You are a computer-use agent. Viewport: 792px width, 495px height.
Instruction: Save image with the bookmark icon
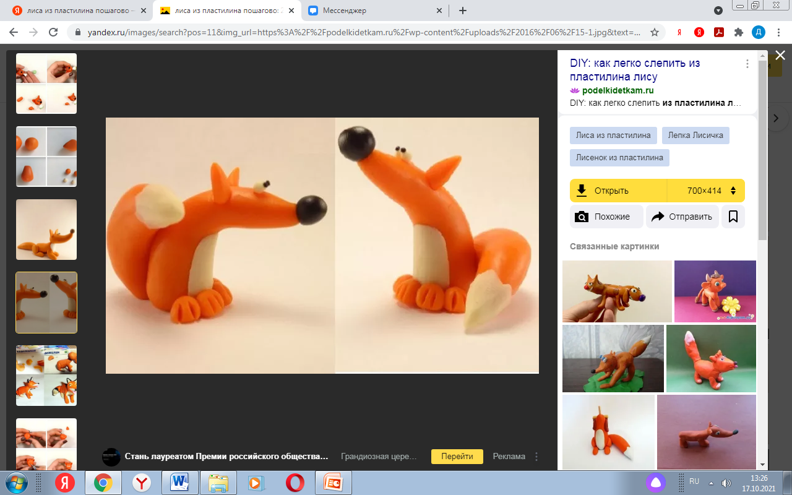pyautogui.click(x=733, y=217)
